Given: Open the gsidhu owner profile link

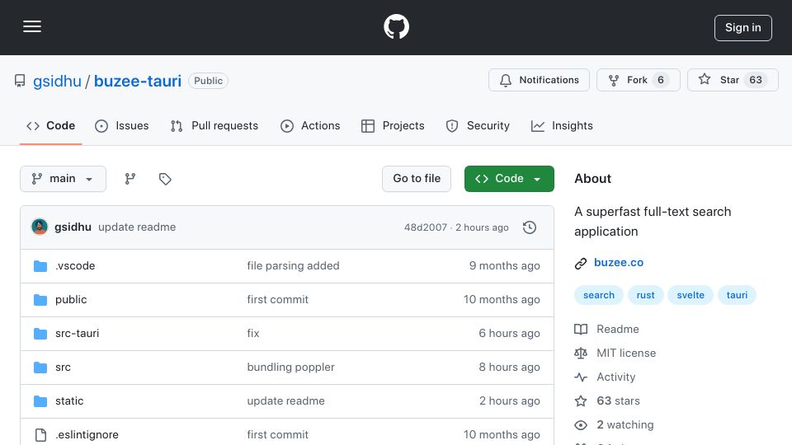Looking at the screenshot, I should point(57,81).
